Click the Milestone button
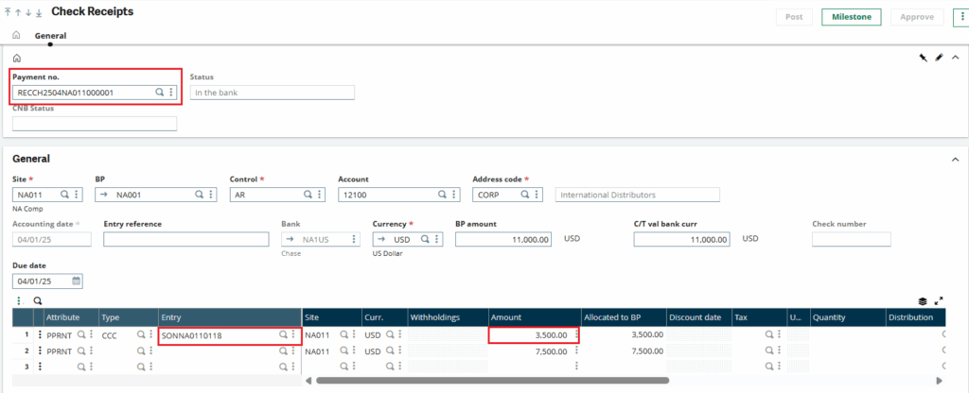Screen dimensions: 969x393 [x=851, y=17]
